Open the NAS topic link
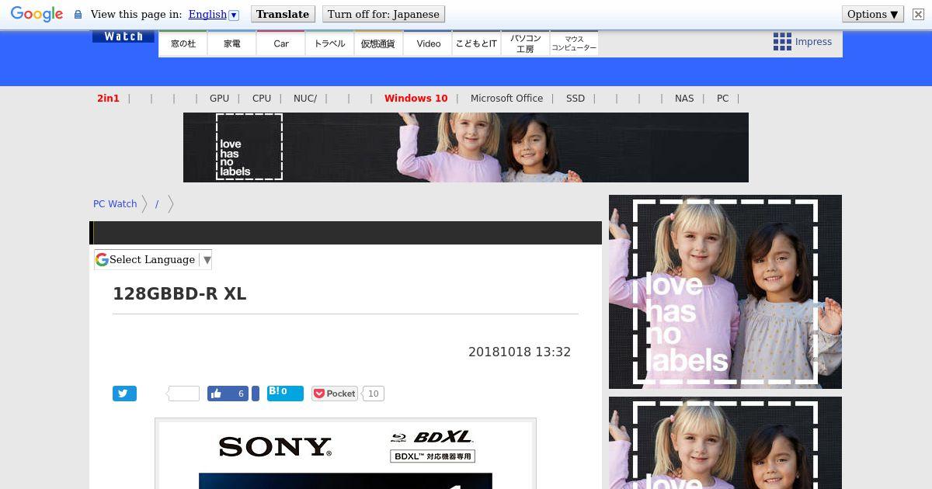Image resolution: width=932 pixels, height=489 pixels. tap(684, 99)
